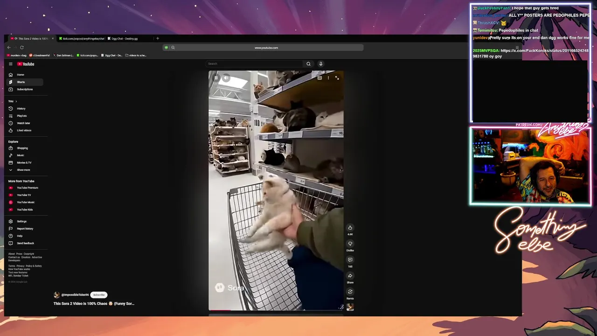This screenshot has width=597, height=336.
Task: Close the This Sora 2 Video tab
Action: tap(53, 39)
